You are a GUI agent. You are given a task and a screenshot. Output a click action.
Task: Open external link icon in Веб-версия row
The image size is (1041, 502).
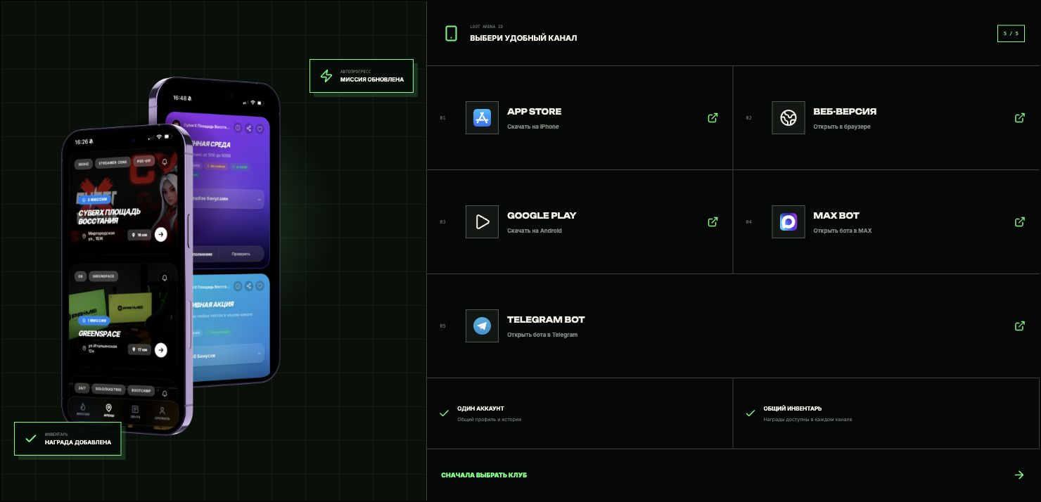(x=1019, y=117)
